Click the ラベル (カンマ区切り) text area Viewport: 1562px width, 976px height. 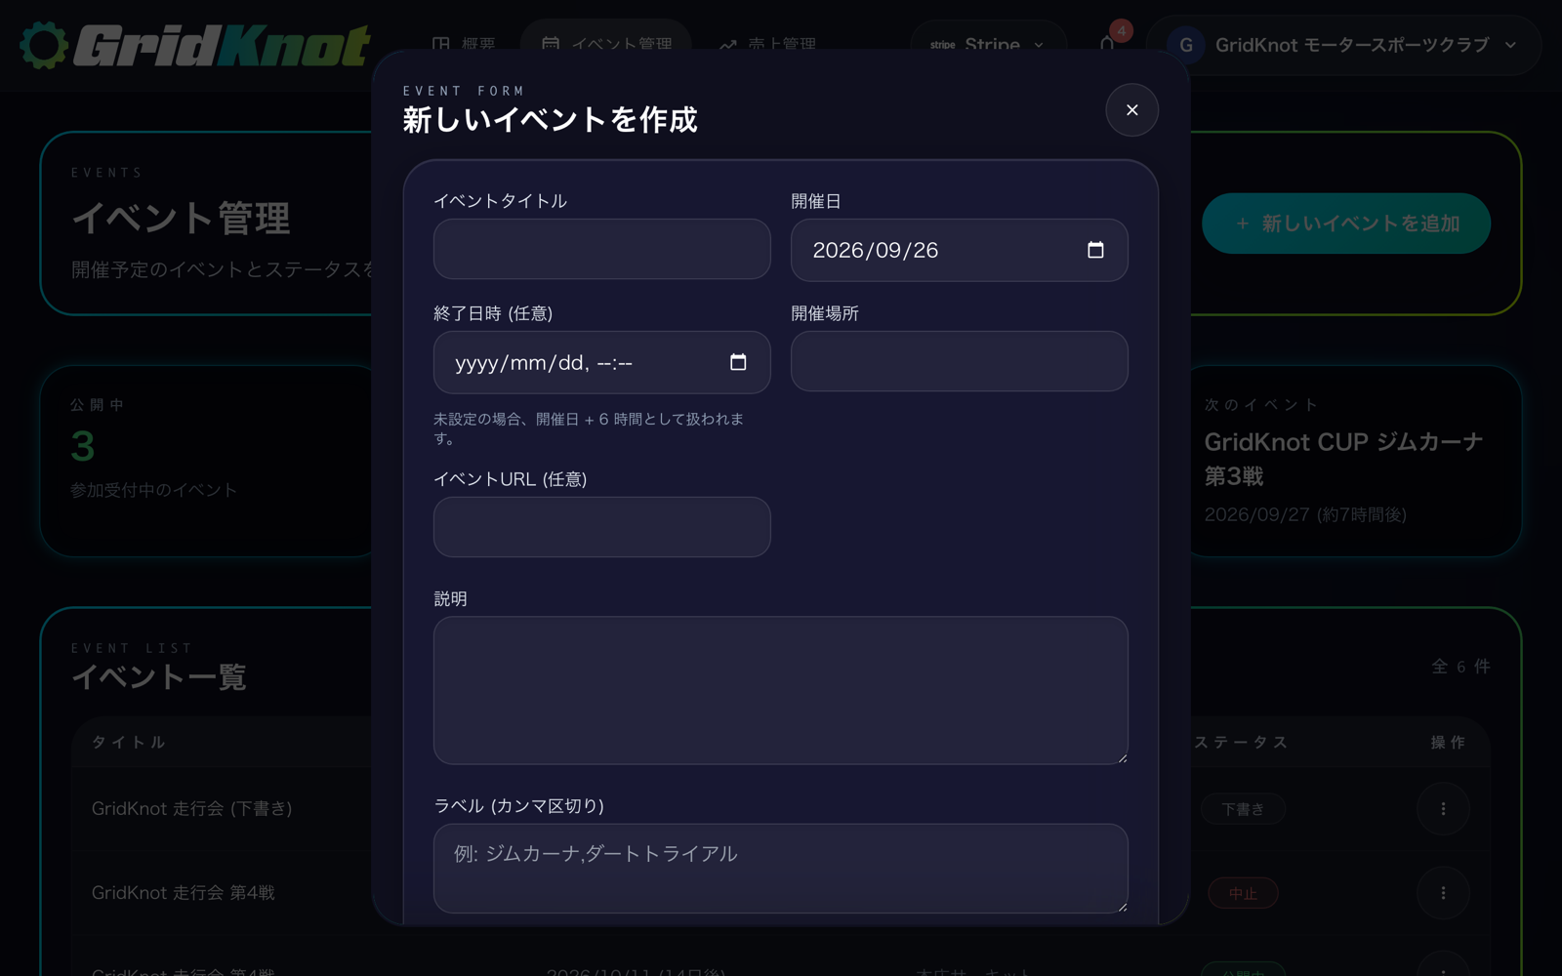(780, 868)
